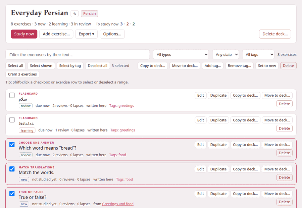The image size is (302, 208).
Task: Click Tags: greetings on سلام card
Action: 121,106
